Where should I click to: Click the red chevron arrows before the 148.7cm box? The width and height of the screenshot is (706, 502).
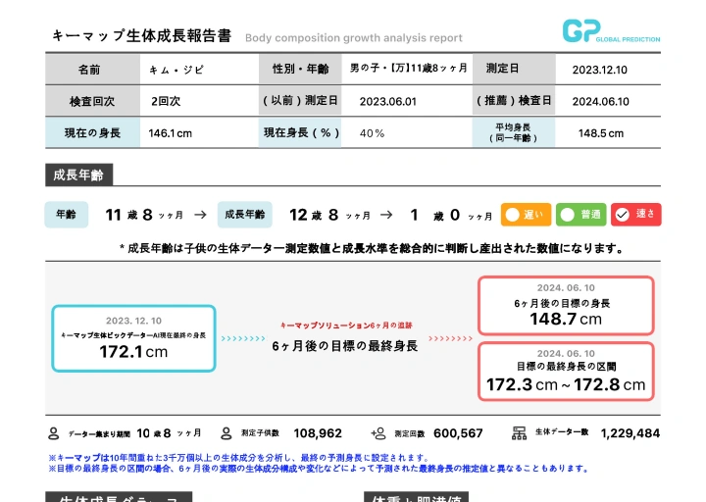coord(450,338)
